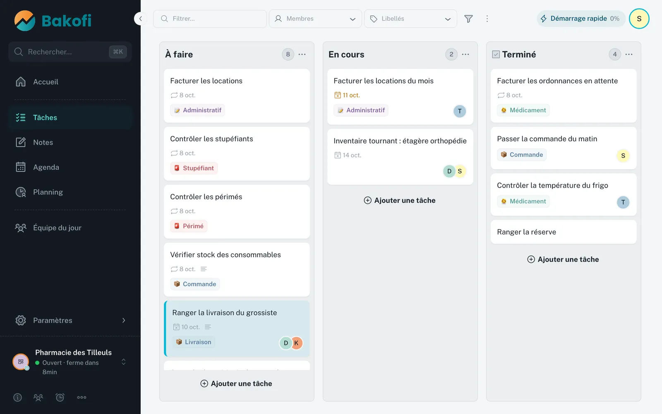The height and width of the screenshot is (414, 662).
Task: Open Équipe du jour
Action: tap(70, 228)
